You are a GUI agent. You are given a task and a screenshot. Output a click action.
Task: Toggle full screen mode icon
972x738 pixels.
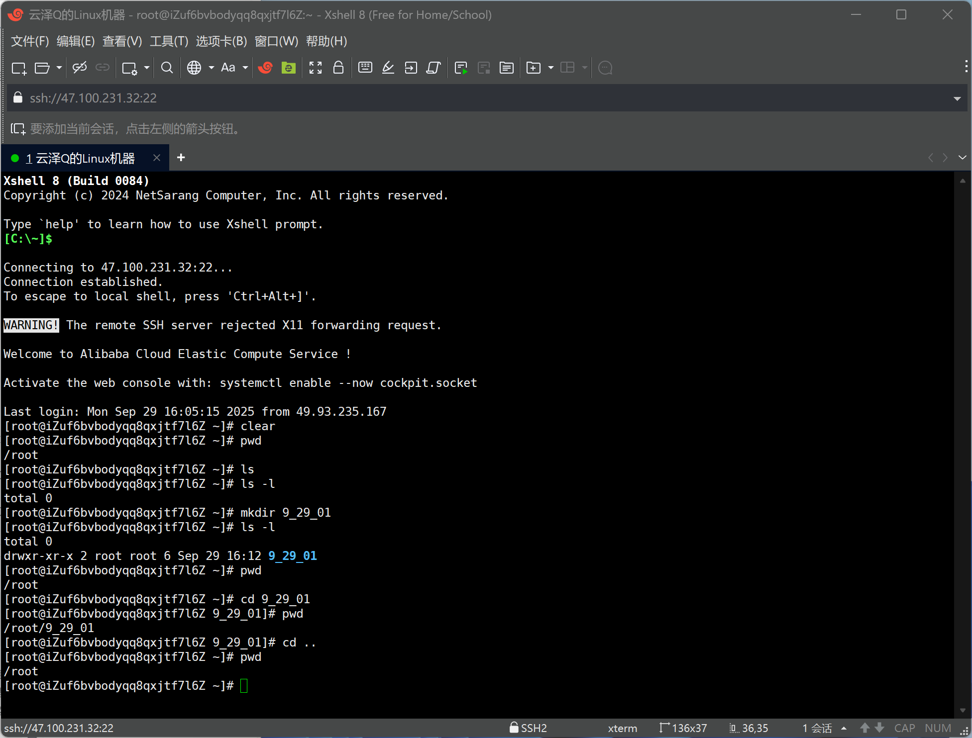point(316,68)
